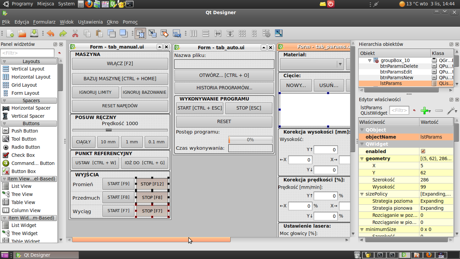460x259 pixels.
Task: Toggle the 0.1 mm step button
Action: [156, 142]
